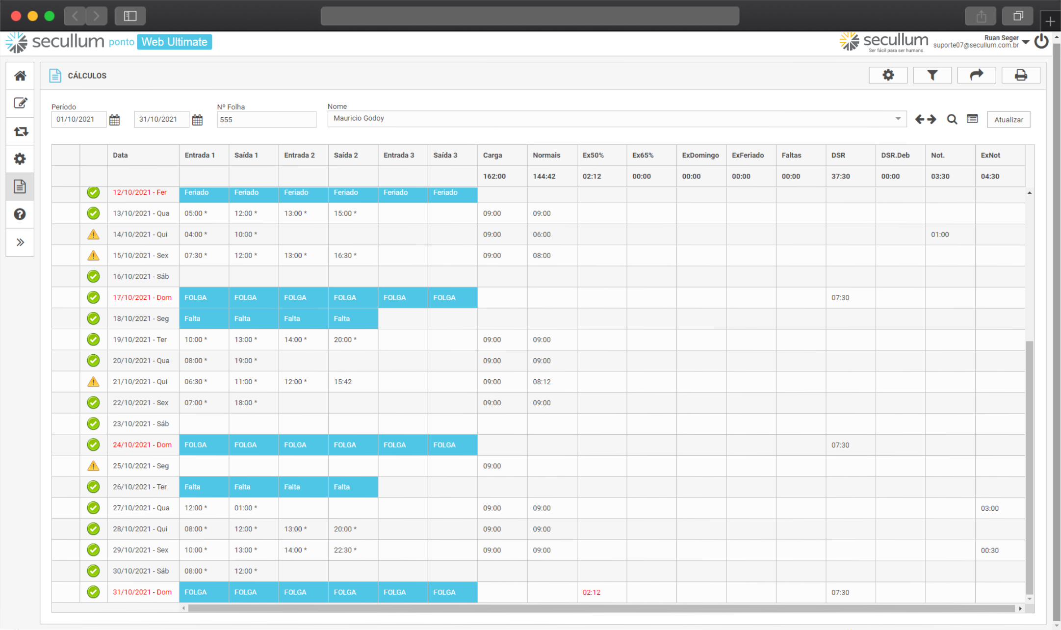Image resolution: width=1061 pixels, height=630 pixels.
Task: Click the share arrow export button
Action: click(976, 75)
